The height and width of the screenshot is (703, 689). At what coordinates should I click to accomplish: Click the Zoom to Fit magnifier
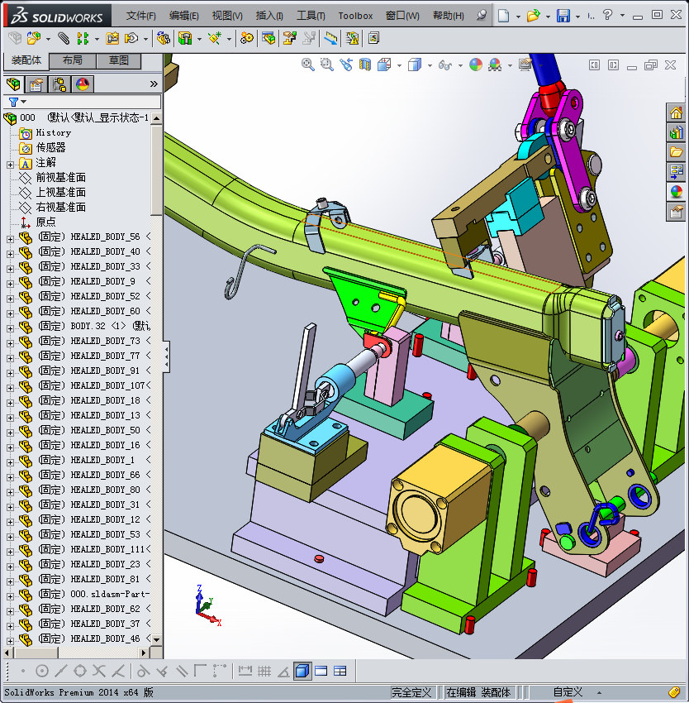click(x=308, y=65)
